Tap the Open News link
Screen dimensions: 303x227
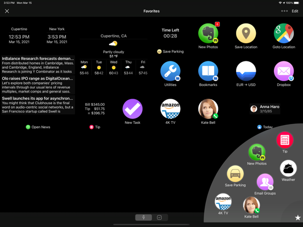[38, 127]
